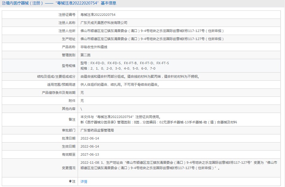Click product name 非吸收性外科缝线
Image resolution: width=285 pixels, height=187 pixels.
click(94, 47)
